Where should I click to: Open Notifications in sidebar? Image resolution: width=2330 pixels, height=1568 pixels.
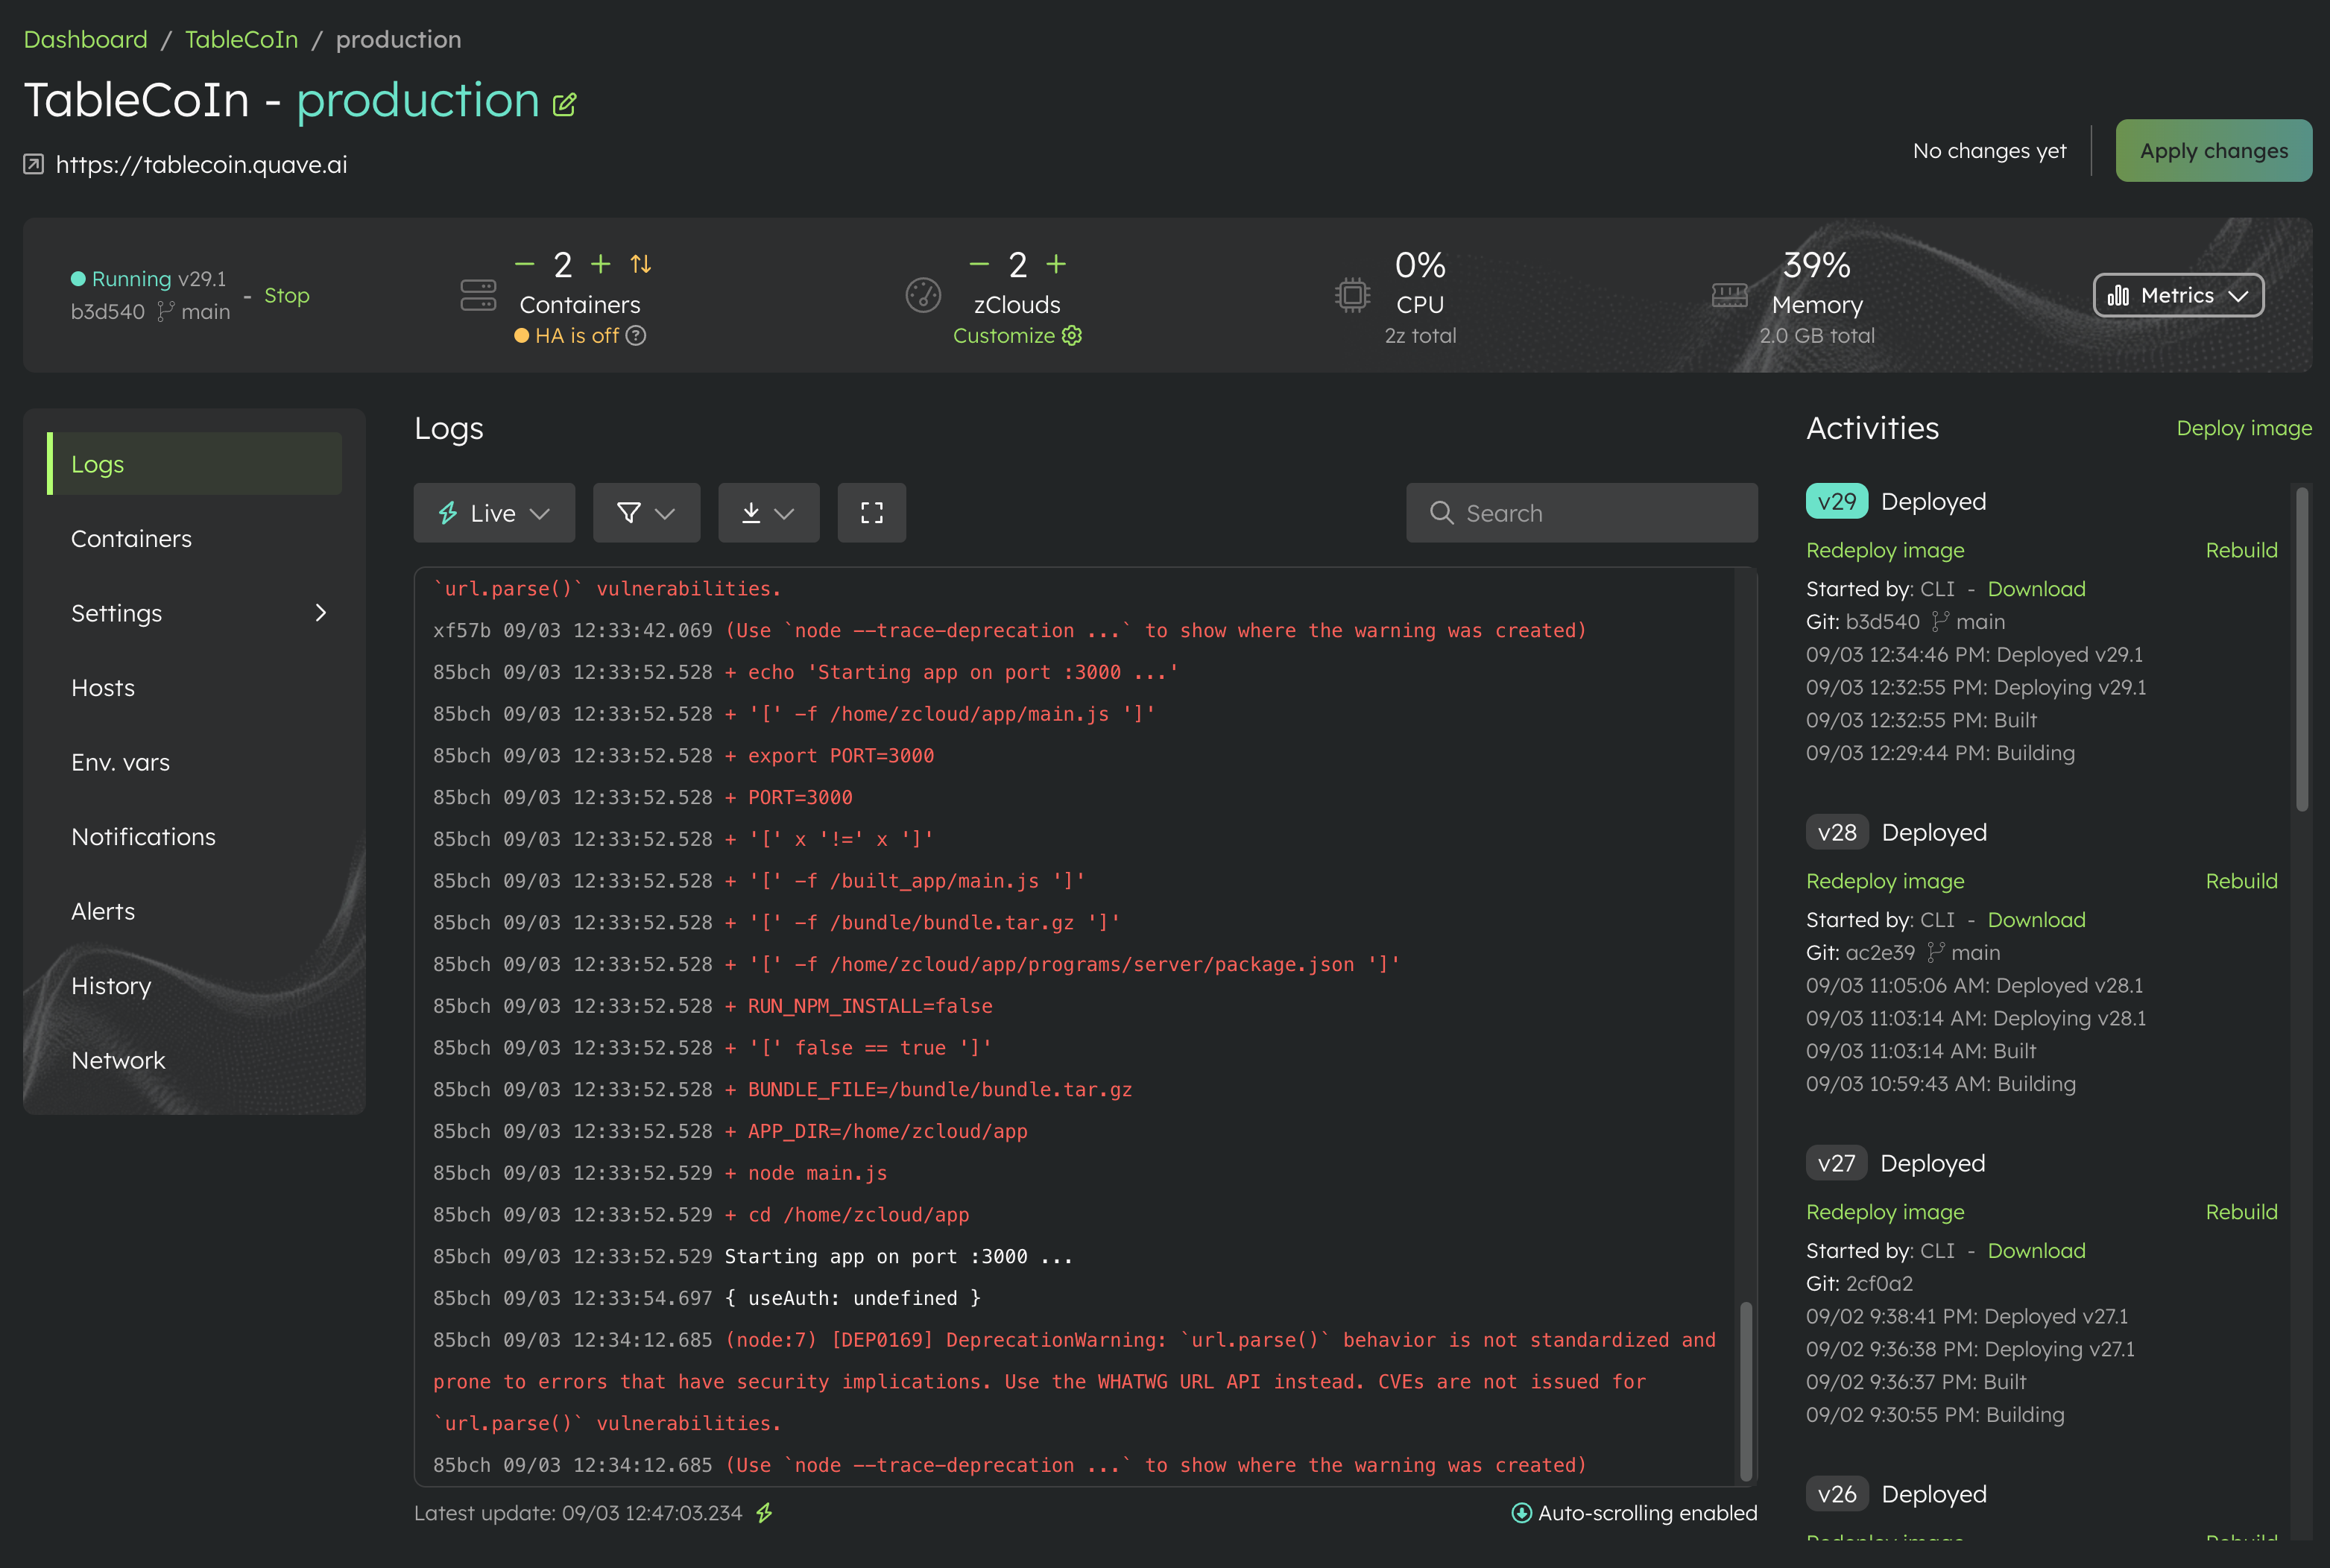tap(143, 837)
